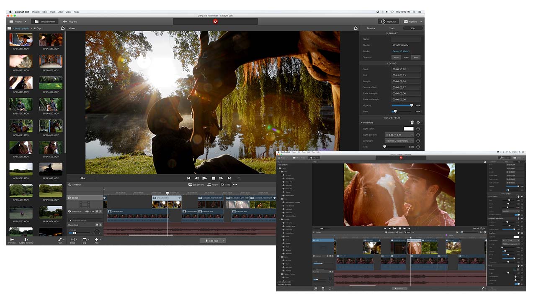Reset Lens type with its circular icon

418,141
